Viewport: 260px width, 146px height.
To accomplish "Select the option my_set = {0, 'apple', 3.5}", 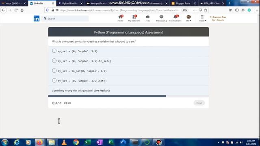I will click(128, 51).
